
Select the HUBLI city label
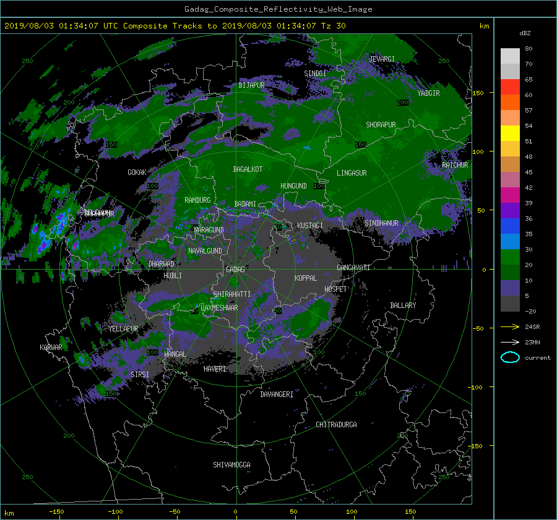click(173, 275)
